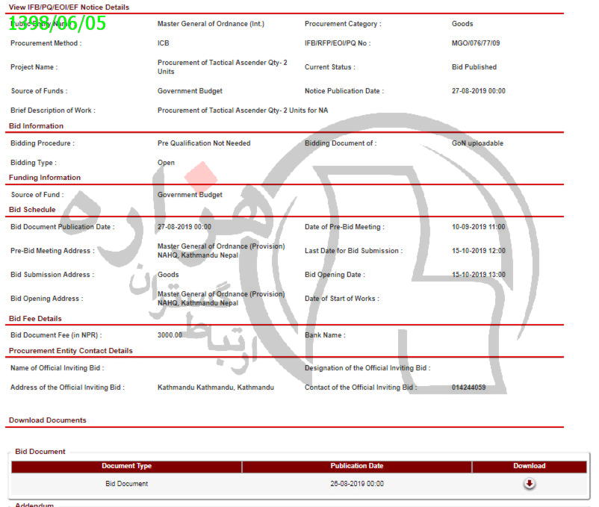
Task: Click the 3000.00 bid document fee value
Action: click(x=170, y=335)
